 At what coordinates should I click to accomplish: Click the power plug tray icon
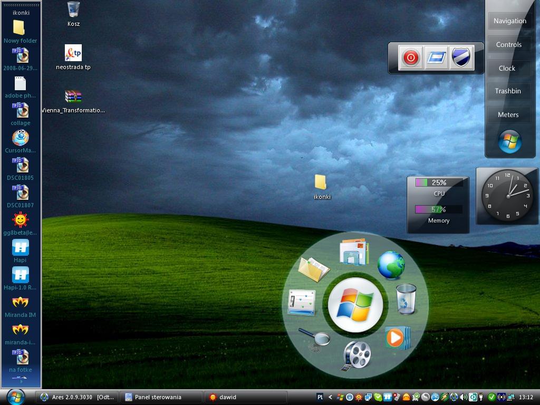[x=481, y=397]
